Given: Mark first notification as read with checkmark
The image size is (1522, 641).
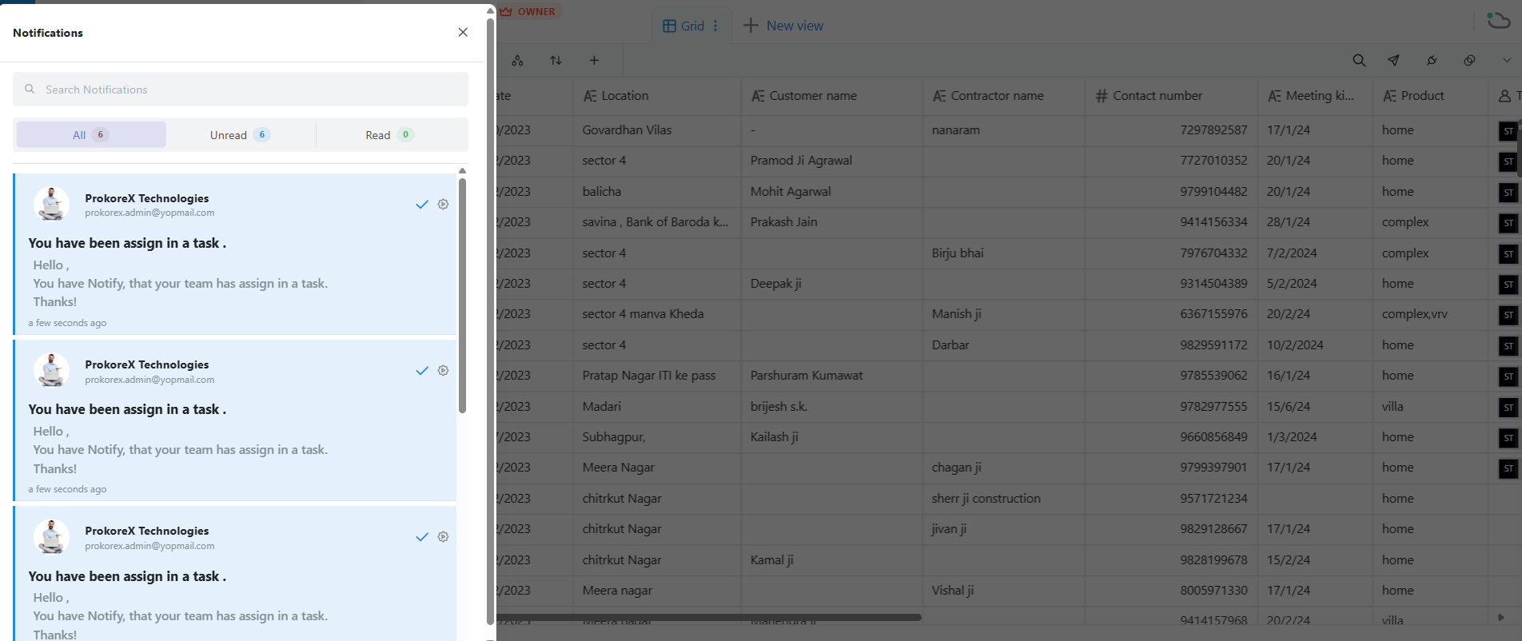Looking at the screenshot, I should tap(422, 205).
